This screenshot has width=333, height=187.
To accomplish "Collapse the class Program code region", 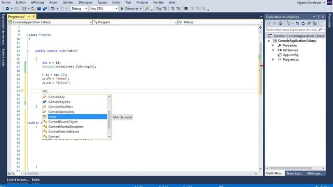I will [27, 35].
